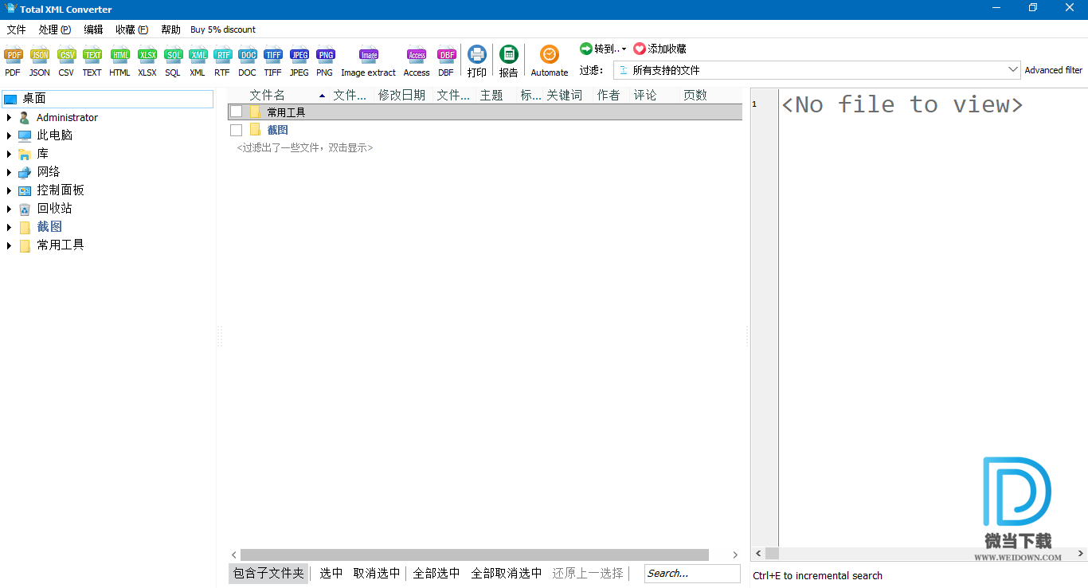Viewport: 1088px width, 588px height.
Task: Launch the Automate scheduler icon
Action: click(x=550, y=54)
